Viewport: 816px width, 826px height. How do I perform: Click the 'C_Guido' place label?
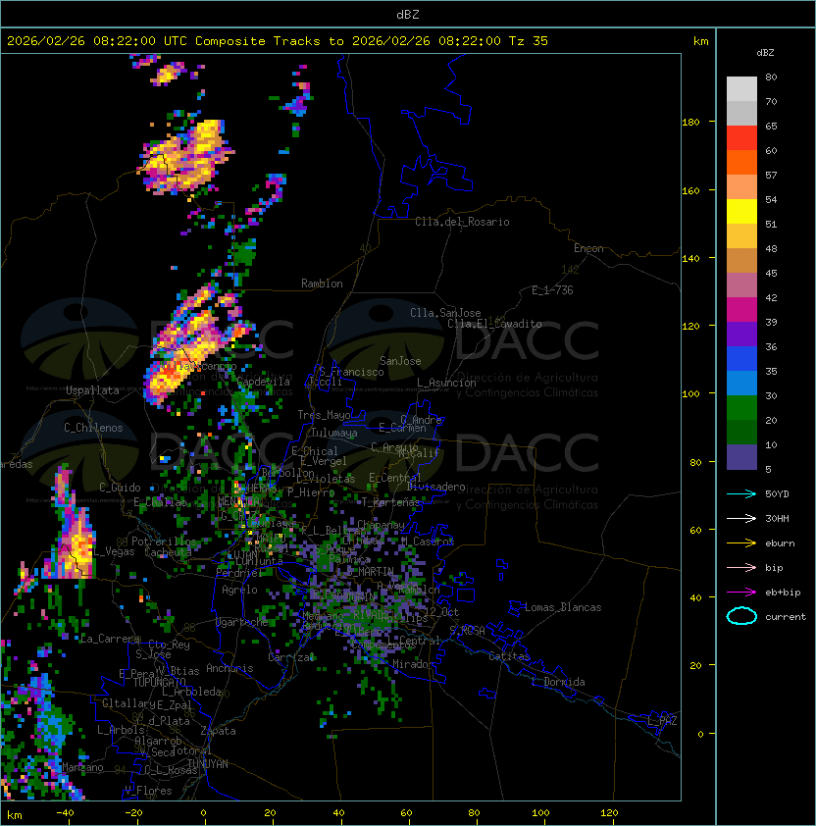(x=120, y=488)
